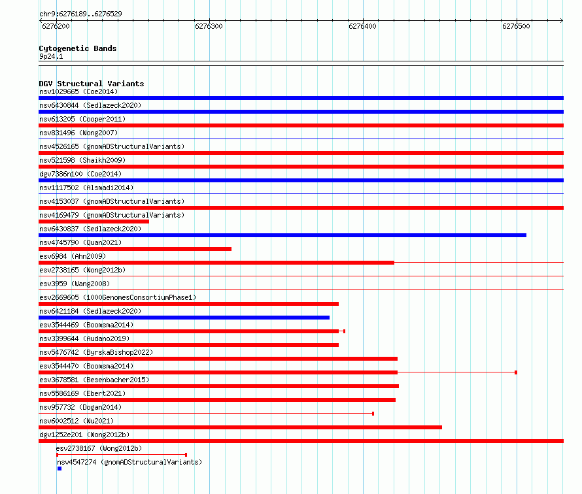Click the nsv6421184 (Sedlazeck2020) label
Screen dimensions: 582x494
90,311
